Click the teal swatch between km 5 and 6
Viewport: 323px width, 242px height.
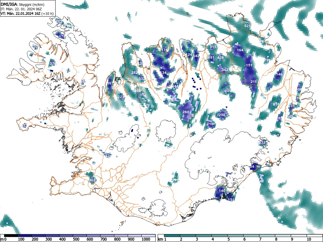click(236, 236)
